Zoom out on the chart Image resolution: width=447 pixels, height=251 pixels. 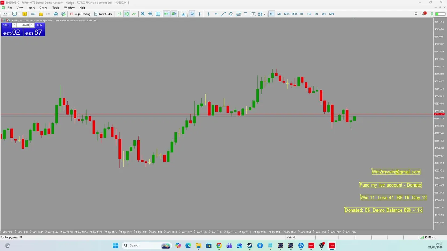click(150, 14)
